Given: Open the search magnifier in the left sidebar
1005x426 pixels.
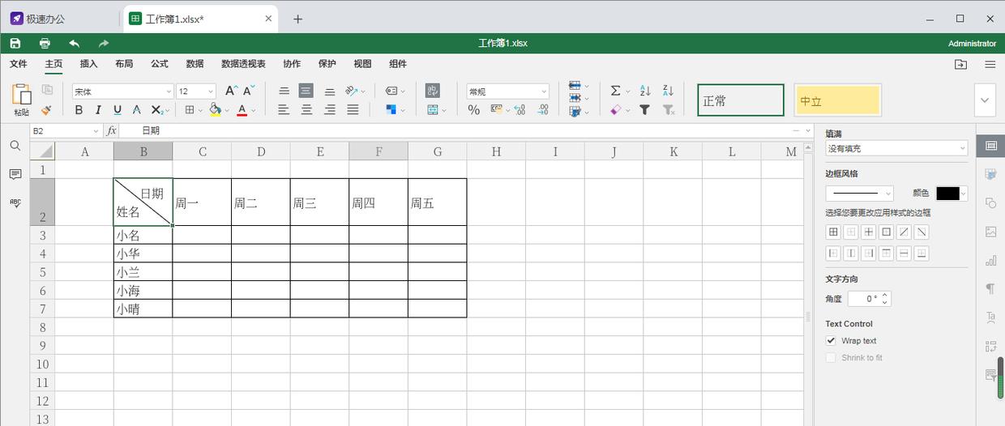Looking at the screenshot, I should pyautogui.click(x=15, y=146).
